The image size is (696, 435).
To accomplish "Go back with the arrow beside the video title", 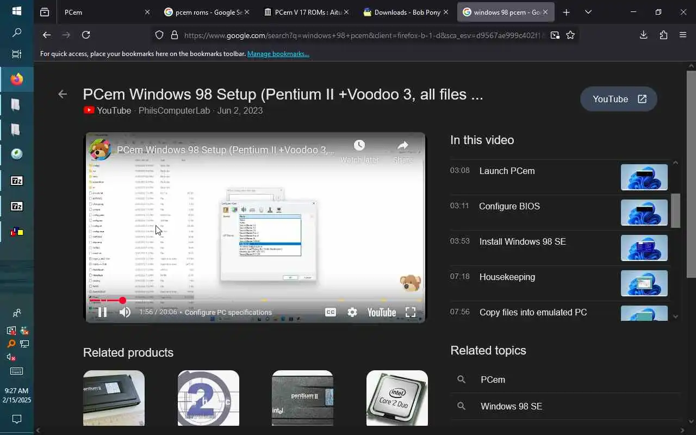I will pyautogui.click(x=63, y=94).
